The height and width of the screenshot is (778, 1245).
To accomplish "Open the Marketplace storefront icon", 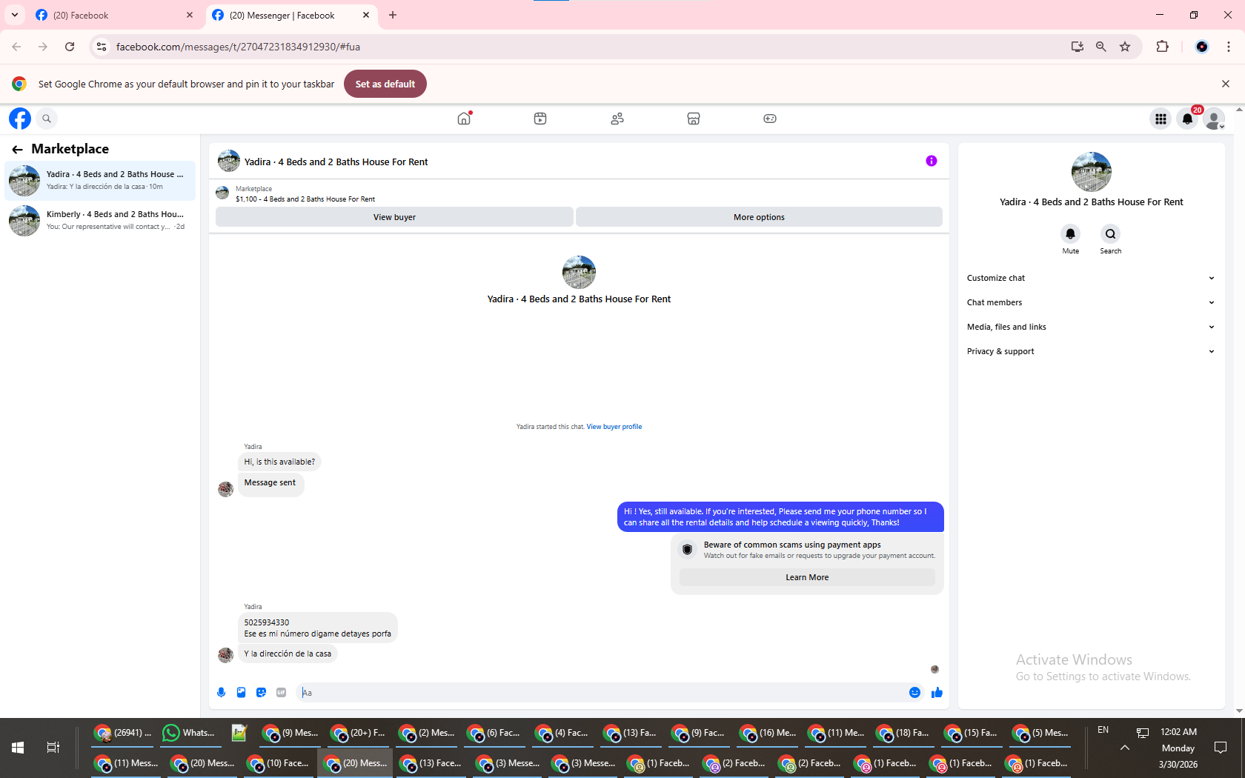I will tap(694, 119).
